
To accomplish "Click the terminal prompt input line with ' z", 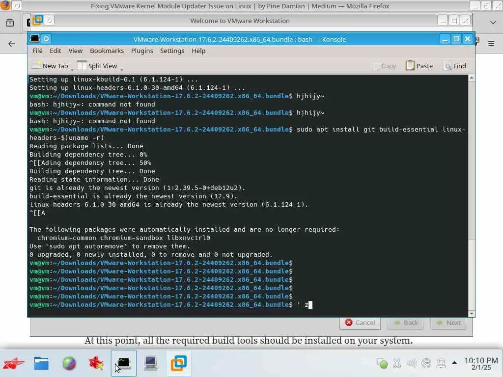I will coord(170,305).
